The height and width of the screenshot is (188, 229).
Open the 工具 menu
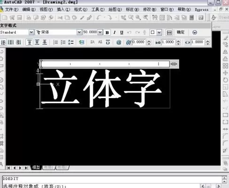click(x=98, y=9)
